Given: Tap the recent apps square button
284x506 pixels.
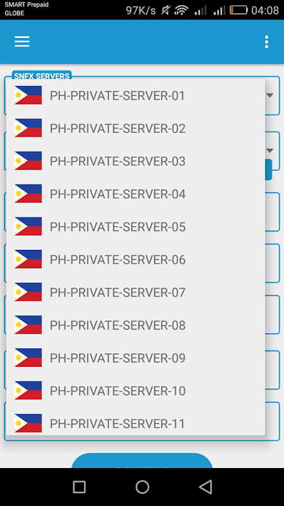Looking at the screenshot, I should click(80, 486).
